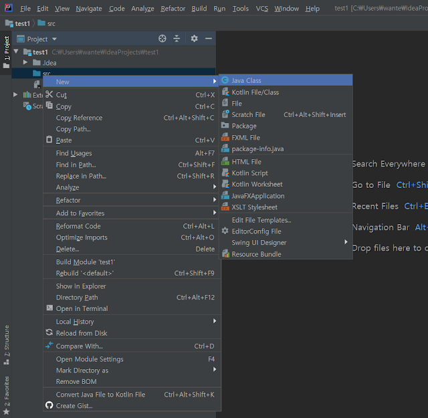Click the Package folder icon

(225, 126)
